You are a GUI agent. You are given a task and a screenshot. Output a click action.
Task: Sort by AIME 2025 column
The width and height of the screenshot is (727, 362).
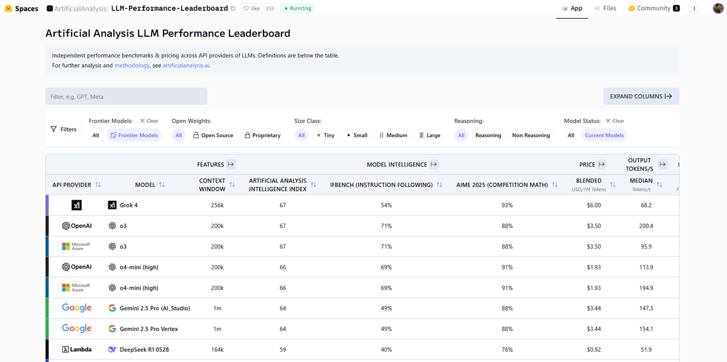pos(555,185)
